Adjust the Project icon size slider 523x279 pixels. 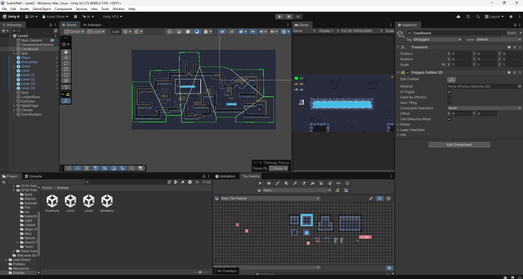tap(200, 272)
